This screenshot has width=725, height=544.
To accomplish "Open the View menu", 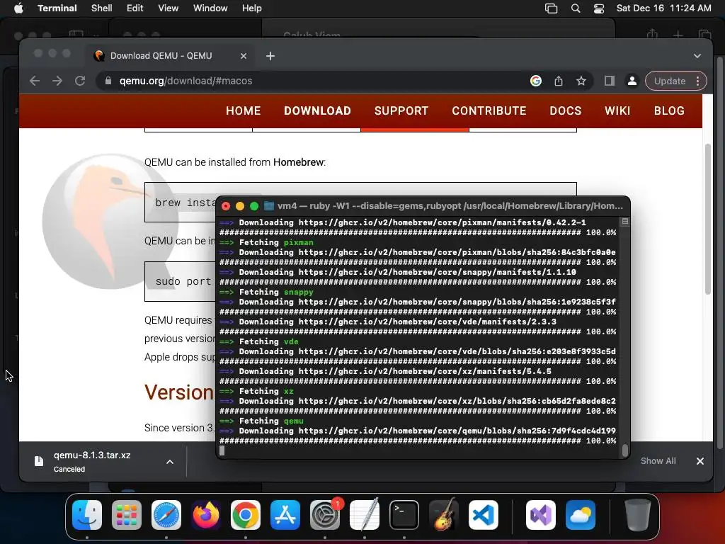I will coord(169,8).
